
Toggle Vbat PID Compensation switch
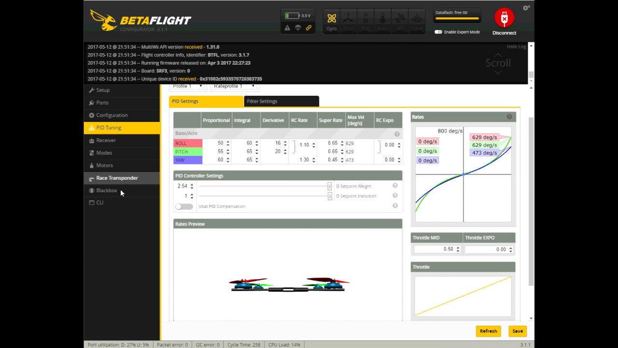pyautogui.click(x=184, y=206)
